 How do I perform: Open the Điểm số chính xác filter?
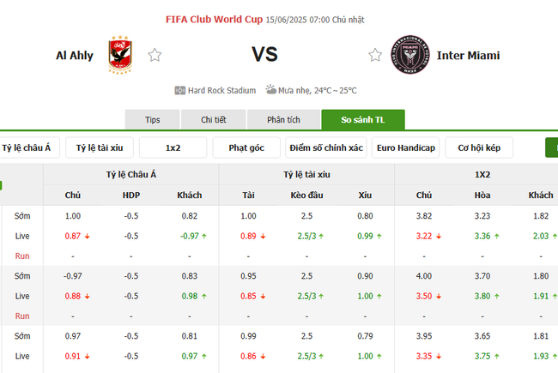[x=325, y=147]
